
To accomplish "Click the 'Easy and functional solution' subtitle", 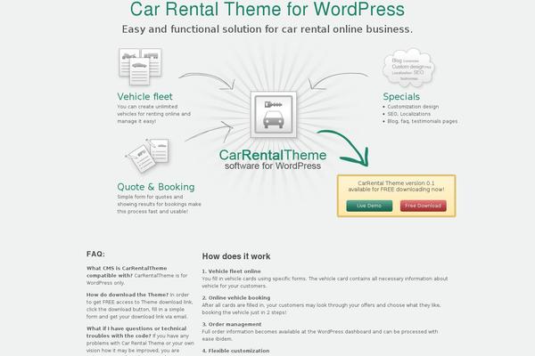I will coord(267,29).
